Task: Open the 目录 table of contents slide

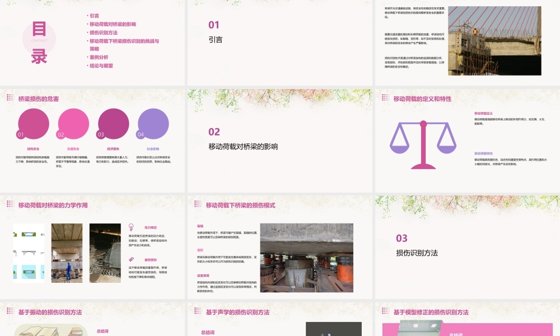Action: [92, 43]
